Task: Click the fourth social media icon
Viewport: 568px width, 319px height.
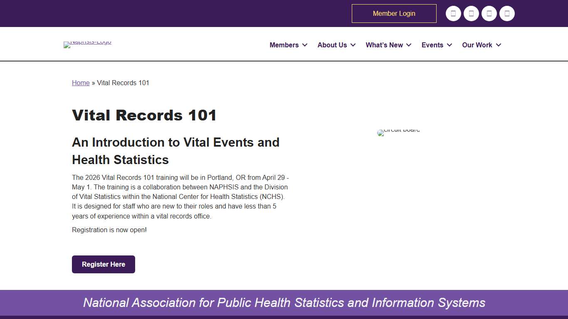Action: pyautogui.click(x=507, y=13)
